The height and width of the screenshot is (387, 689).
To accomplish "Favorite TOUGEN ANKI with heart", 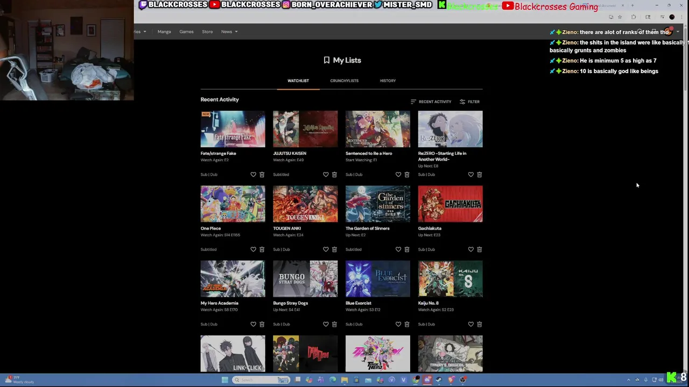I will pos(326,249).
